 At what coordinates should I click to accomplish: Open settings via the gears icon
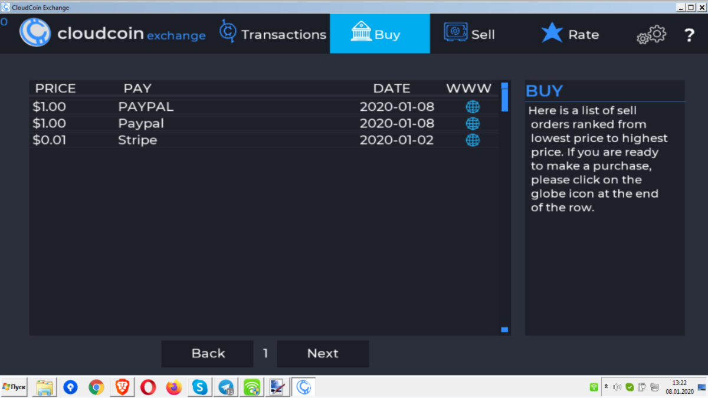(651, 35)
